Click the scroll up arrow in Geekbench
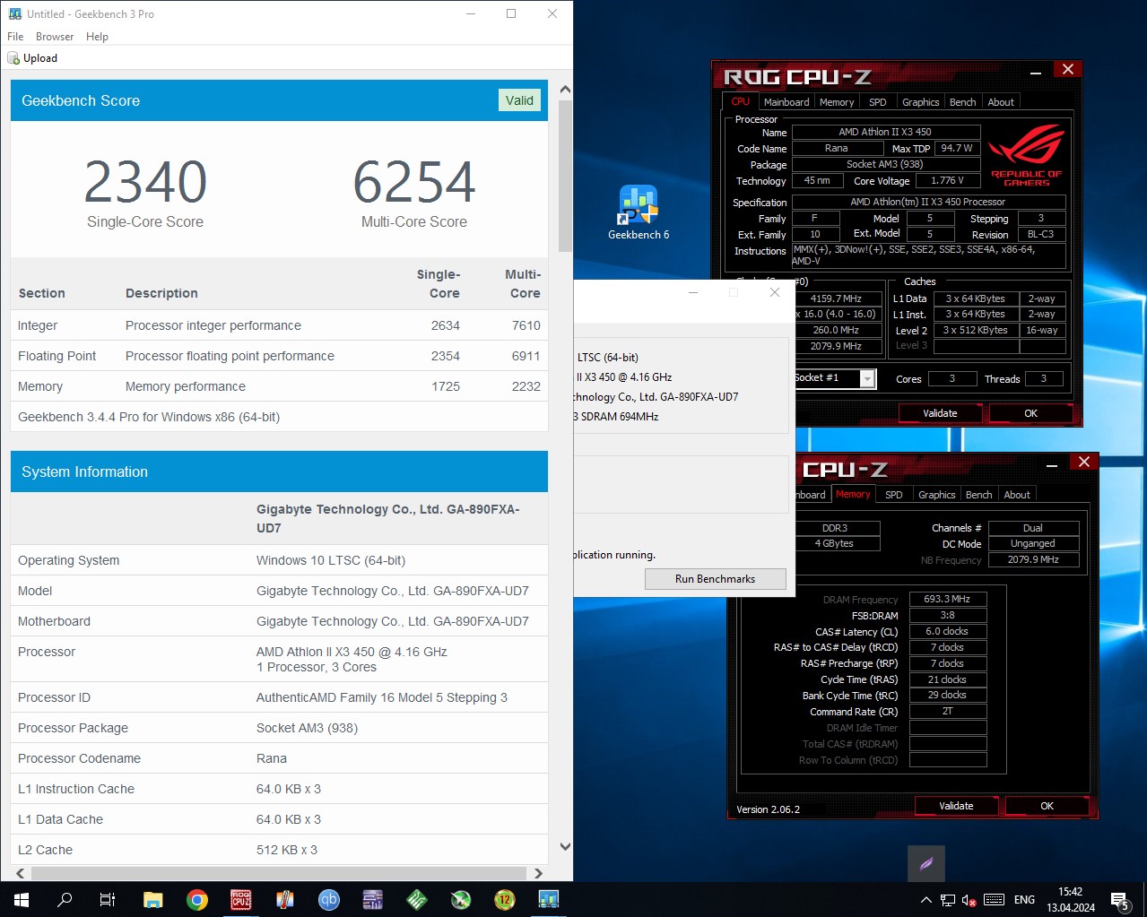 [x=565, y=90]
